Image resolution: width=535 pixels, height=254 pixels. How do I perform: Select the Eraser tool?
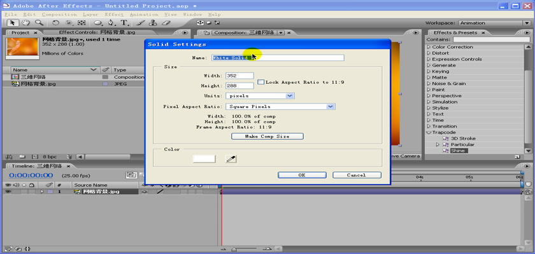coord(166,23)
